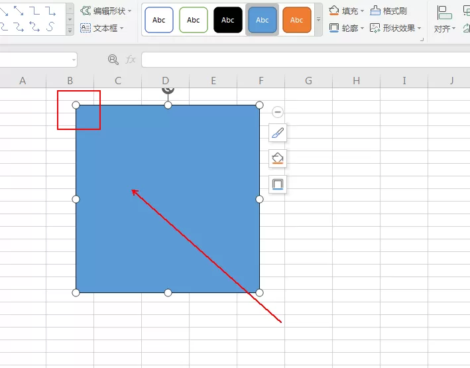Select column I header
The image size is (470, 368).
coord(404,81)
